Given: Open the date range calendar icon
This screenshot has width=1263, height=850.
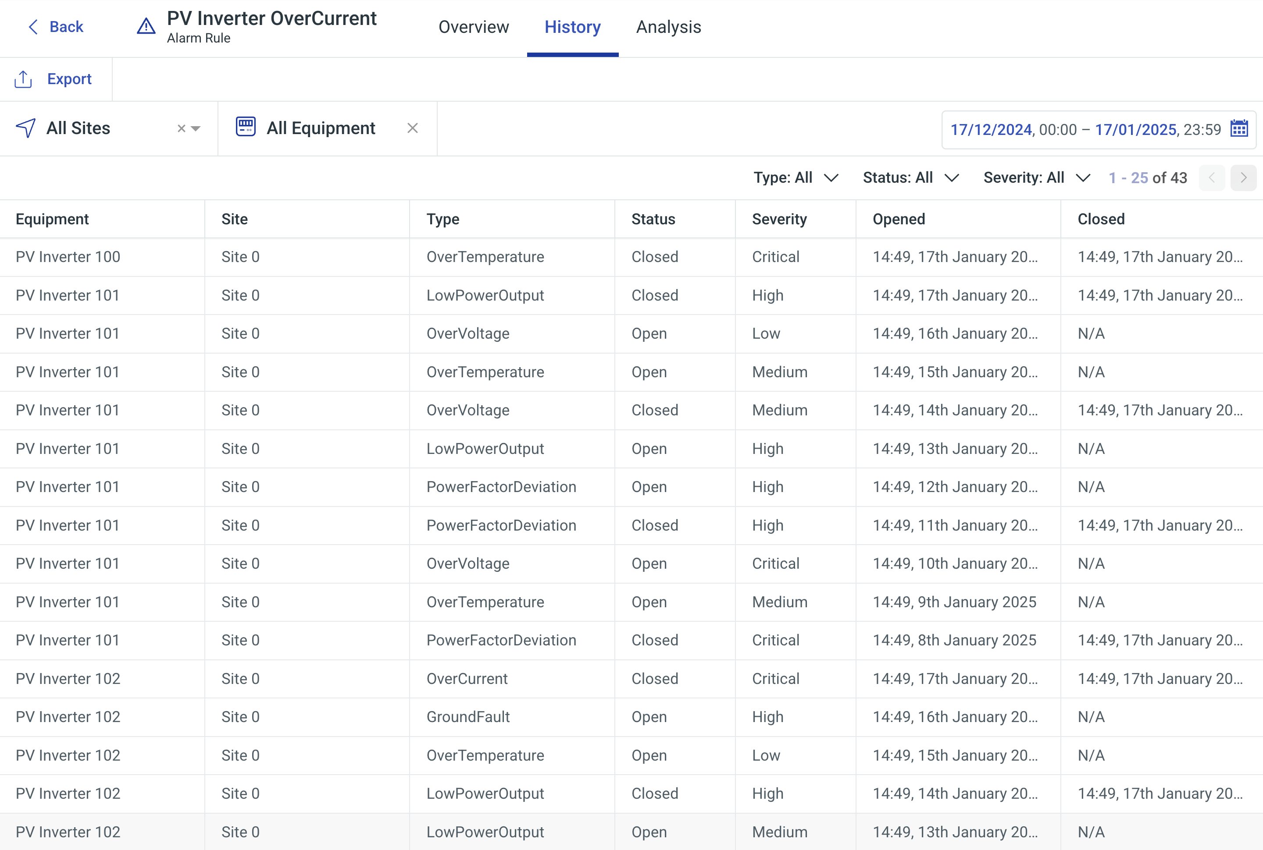Looking at the screenshot, I should tap(1239, 129).
